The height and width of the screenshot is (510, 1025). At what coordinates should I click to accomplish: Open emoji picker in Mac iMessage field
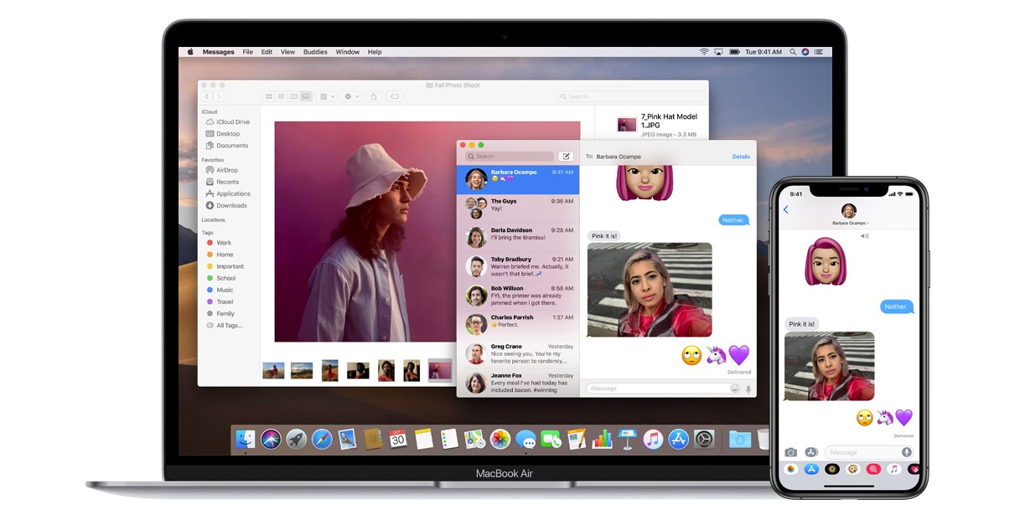[735, 389]
